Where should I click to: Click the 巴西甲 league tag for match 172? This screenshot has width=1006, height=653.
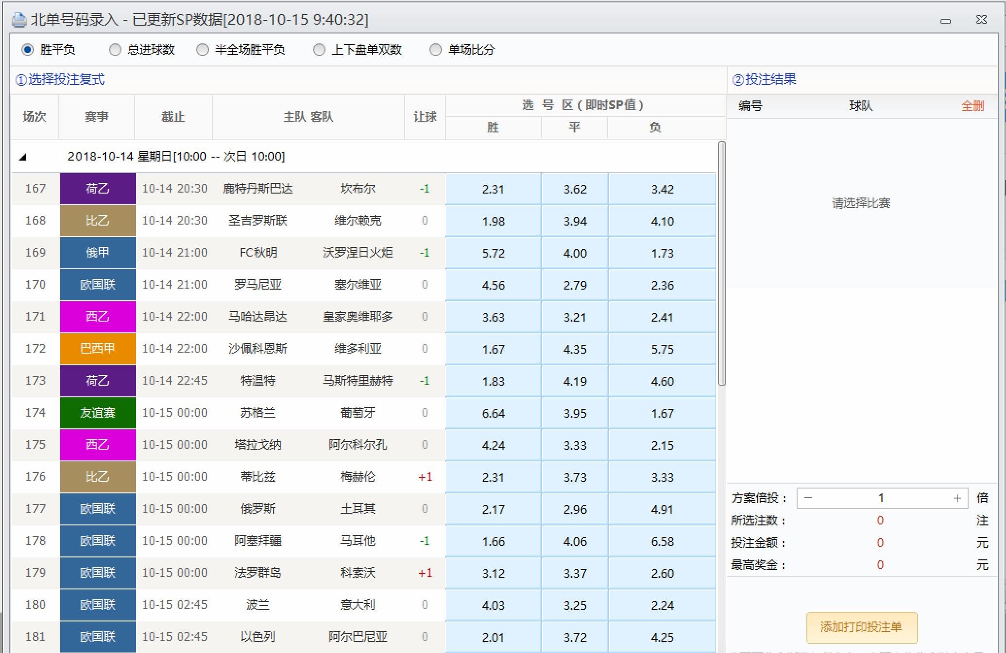tap(98, 349)
